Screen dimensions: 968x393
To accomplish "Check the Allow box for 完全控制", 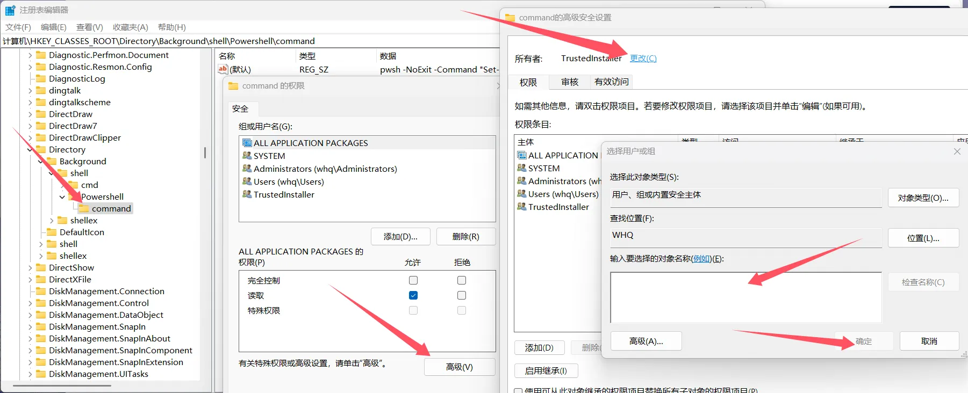I will (x=413, y=280).
